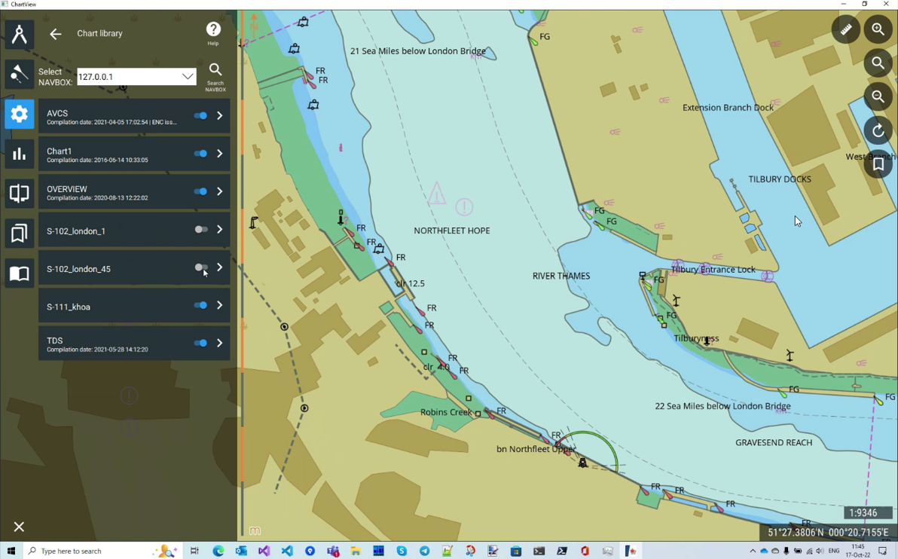Go back using the arrow in Chart library
This screenshot has width=898, height=559.
55,33
